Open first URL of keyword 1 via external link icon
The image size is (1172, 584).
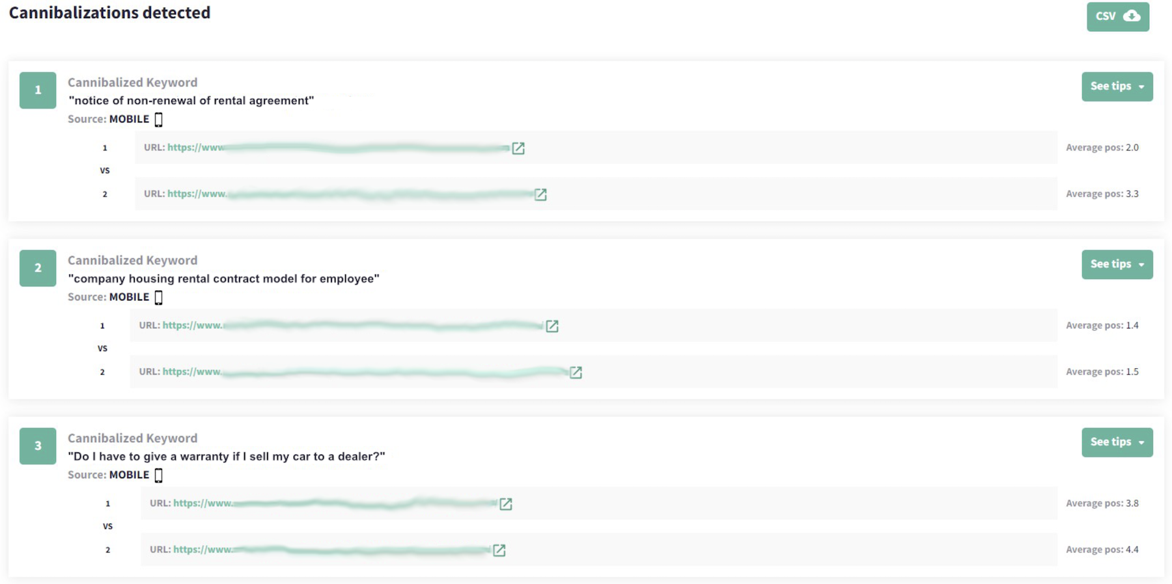coord(518,148)
